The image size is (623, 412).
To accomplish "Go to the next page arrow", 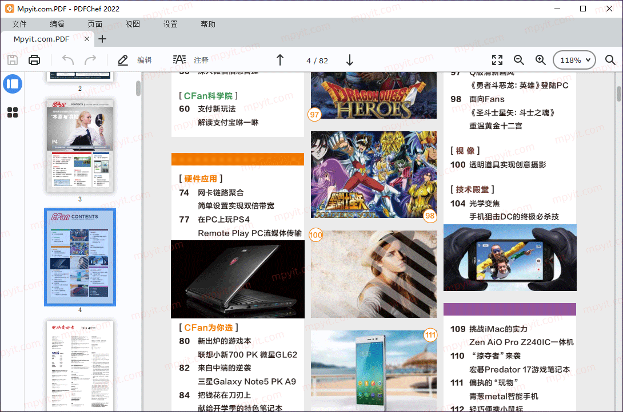I will pyautogui.click(x=350, y=60).
